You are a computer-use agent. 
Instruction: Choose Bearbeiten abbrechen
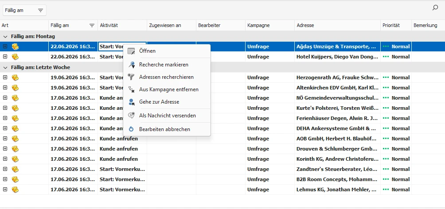click(167, 129)
